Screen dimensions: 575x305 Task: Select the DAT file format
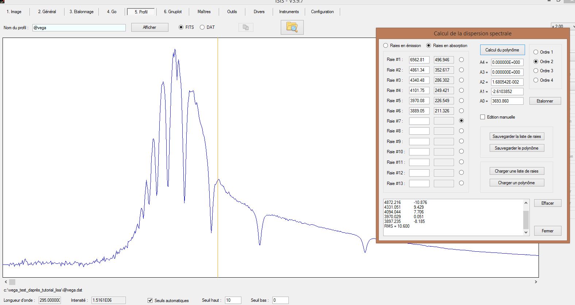coord(202,27)
